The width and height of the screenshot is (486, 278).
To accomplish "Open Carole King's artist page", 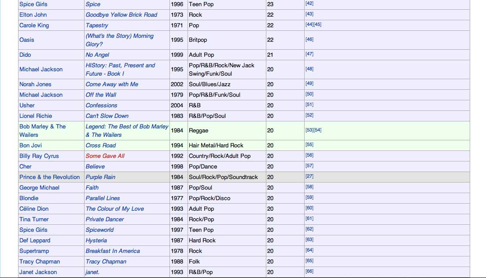I will [34, 26].
